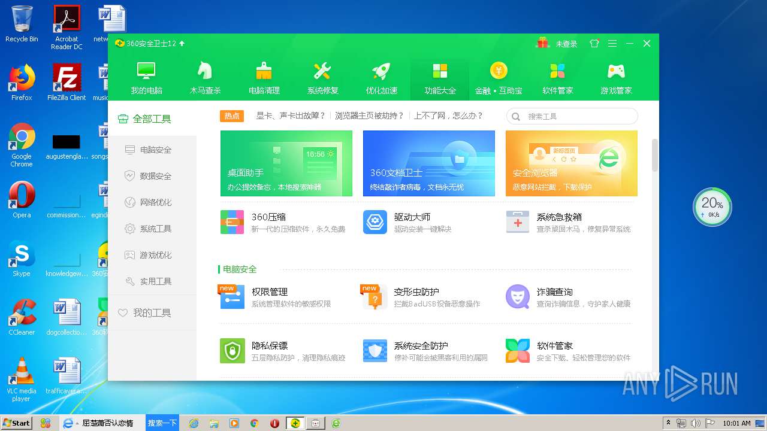Click the upgrade arrow next to 360安全卫士12
This screenshot has width=767, height=431.
[182, 44]
